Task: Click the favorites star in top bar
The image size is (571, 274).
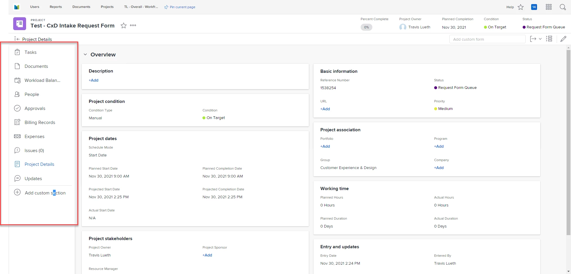Action: pyautogui.click(x=521, y=7)
